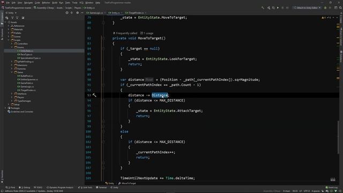Click the locate file crosshair icon
Viewport: 343px width, 193px height.
click(x=67, y=13)
